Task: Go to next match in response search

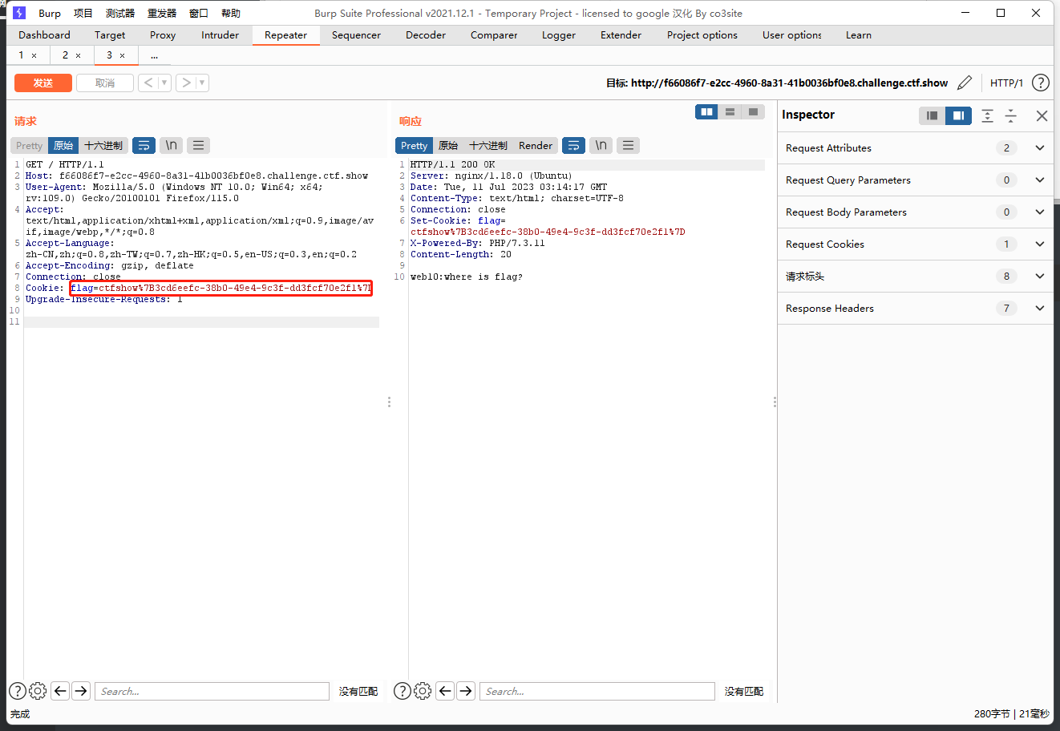Action: coord(466,691)
